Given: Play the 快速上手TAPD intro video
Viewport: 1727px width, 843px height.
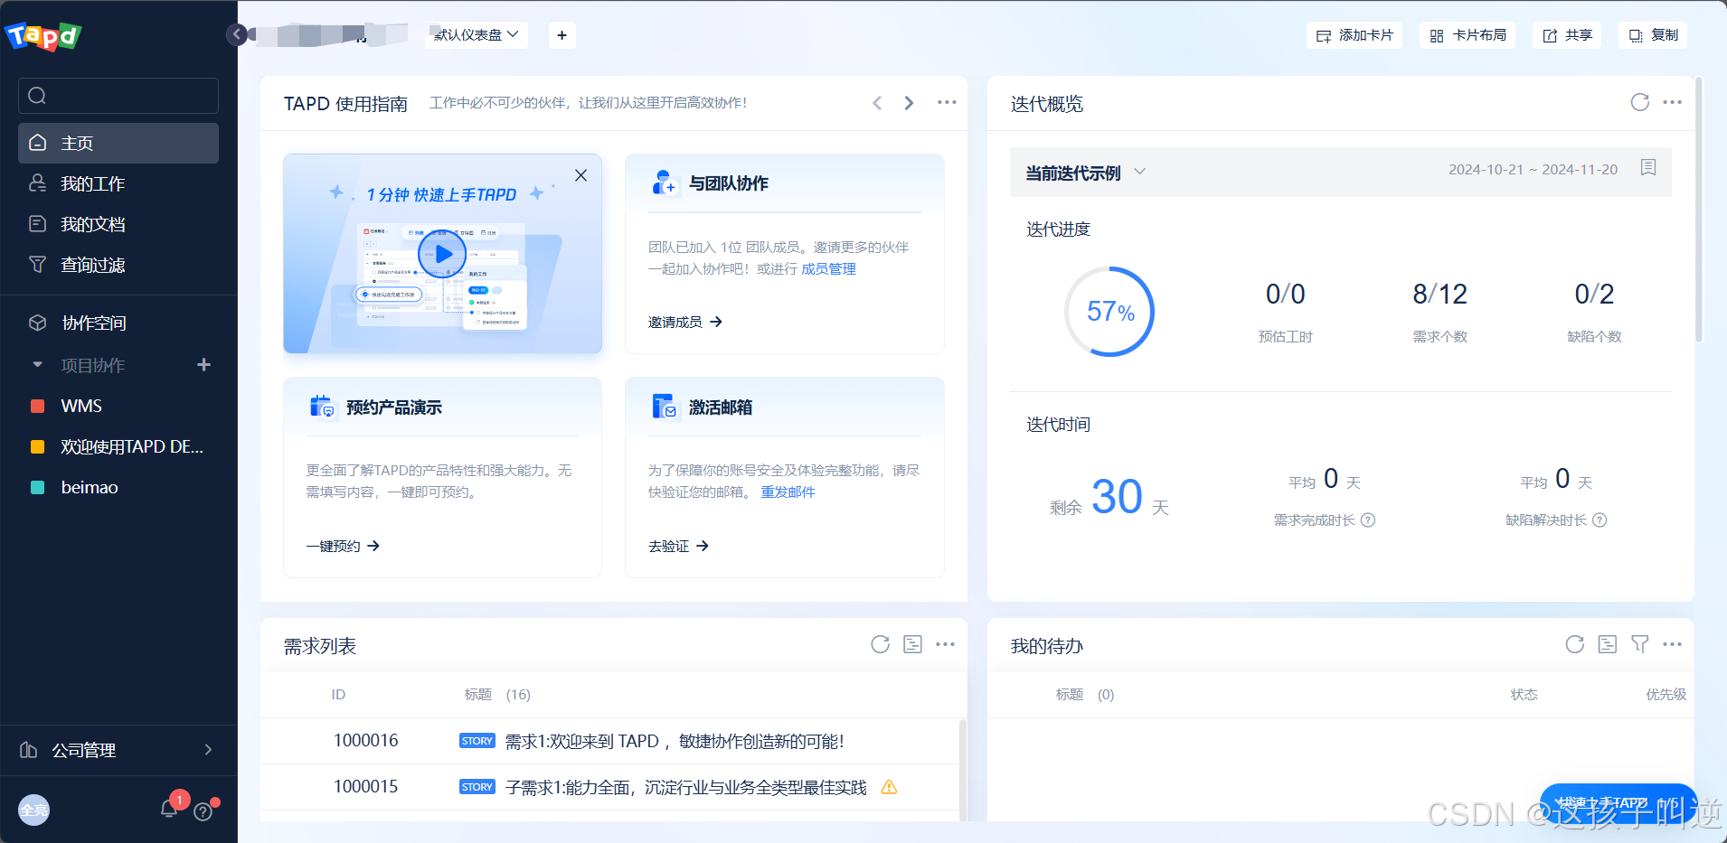Looking at the screenshot, I should [x=442, y=254].
